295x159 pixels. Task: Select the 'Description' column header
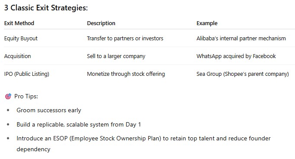101,23
